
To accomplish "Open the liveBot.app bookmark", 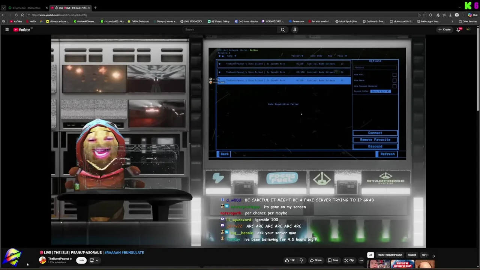I will (x=429, y=21).
